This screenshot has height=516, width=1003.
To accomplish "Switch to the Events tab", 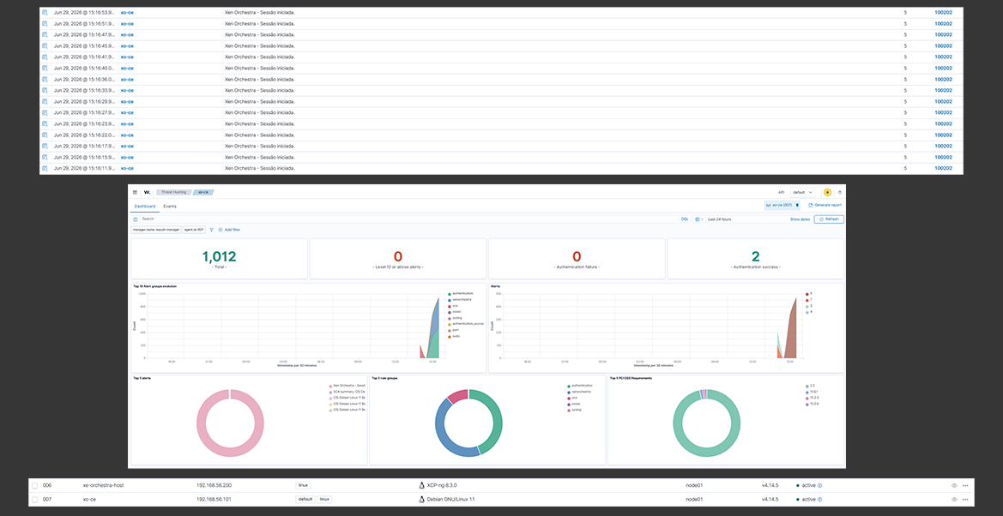I will 170,207.
